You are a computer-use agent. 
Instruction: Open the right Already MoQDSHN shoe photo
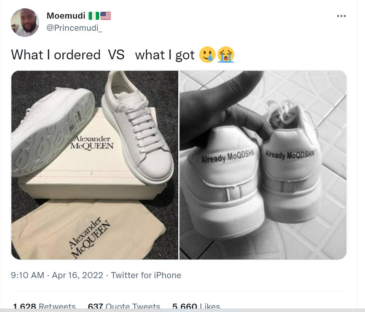[x=263, y=165]
